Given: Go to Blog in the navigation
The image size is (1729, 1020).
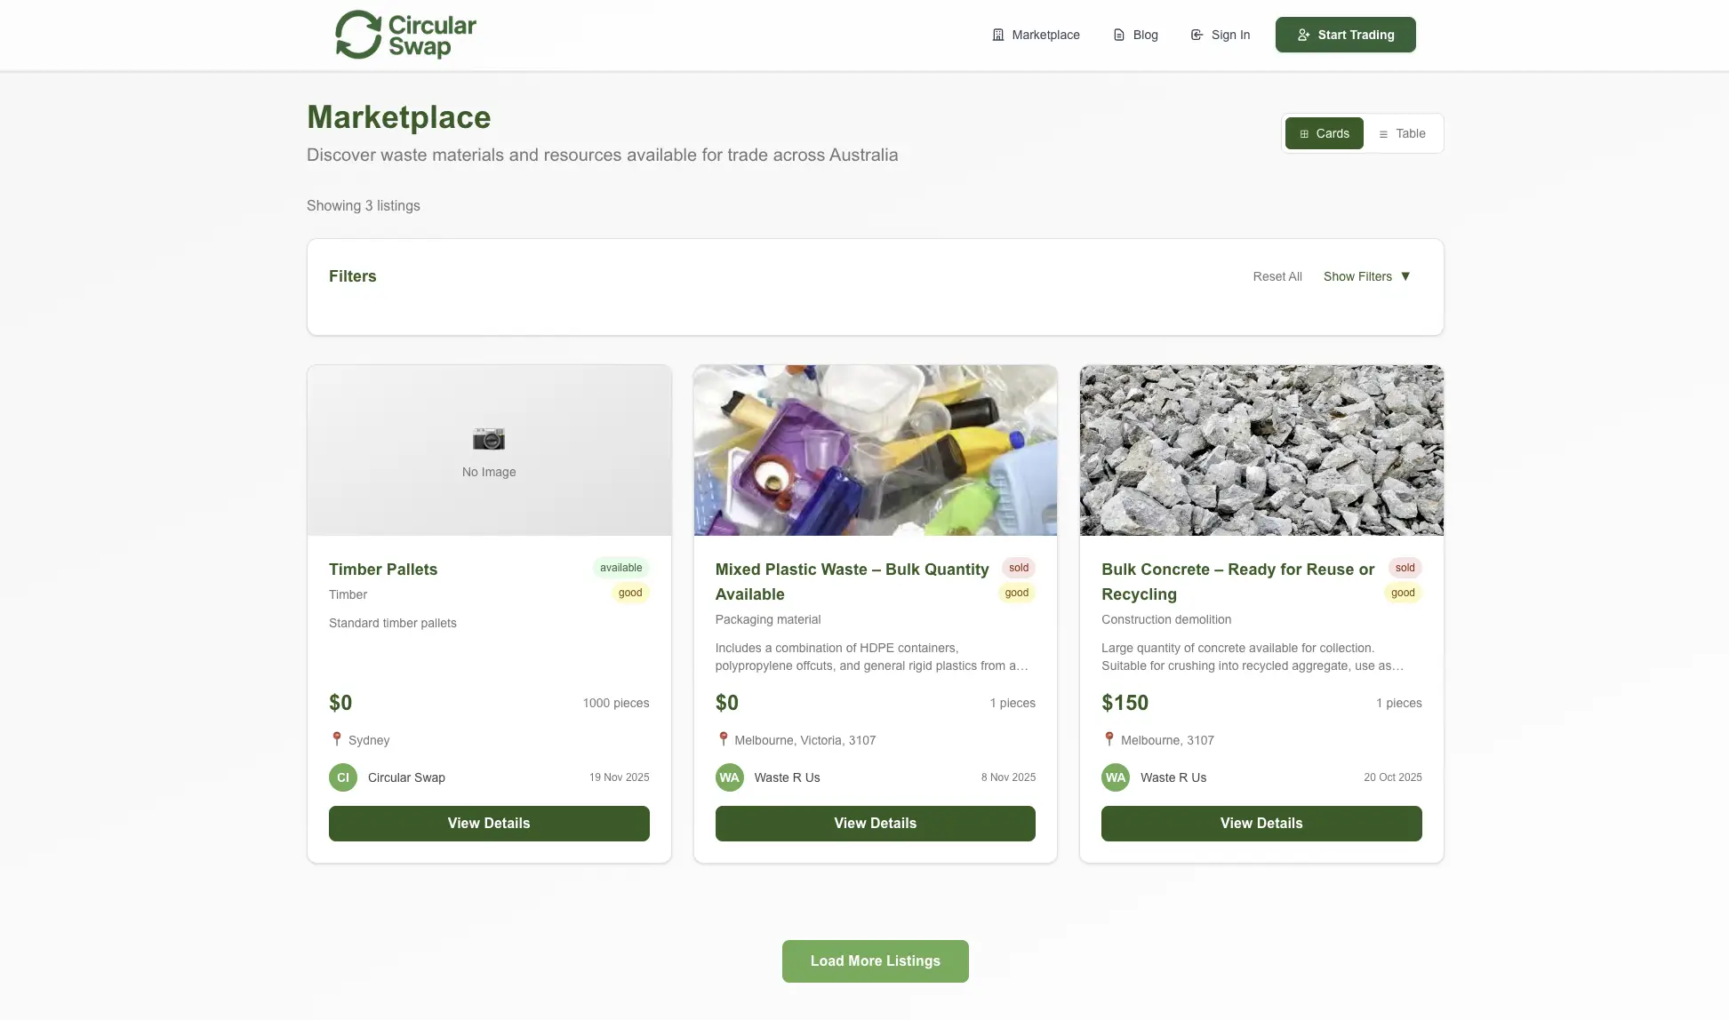Looking at the screenshot, I should tap(1145, 35).
